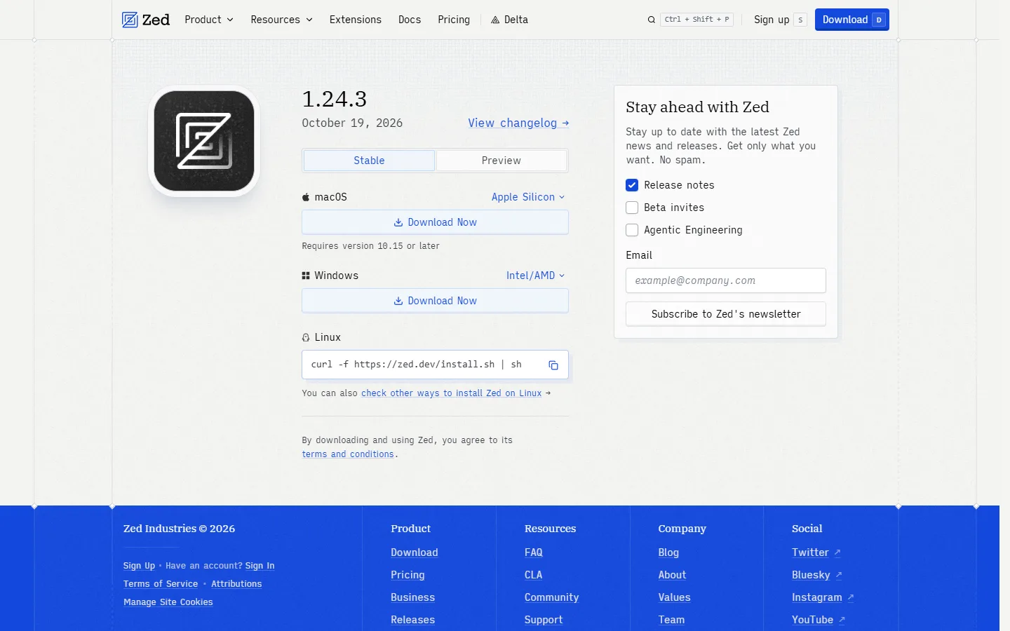The width and height of the screenshot is (1010, 631).
Task: Open the Twitter link in the footer
Action: click(x=816, y=552)
